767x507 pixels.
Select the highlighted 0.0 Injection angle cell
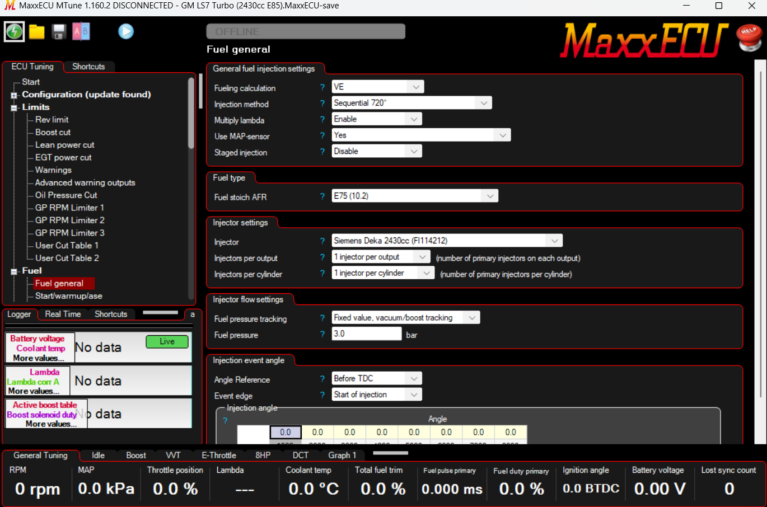coord(286,432)
